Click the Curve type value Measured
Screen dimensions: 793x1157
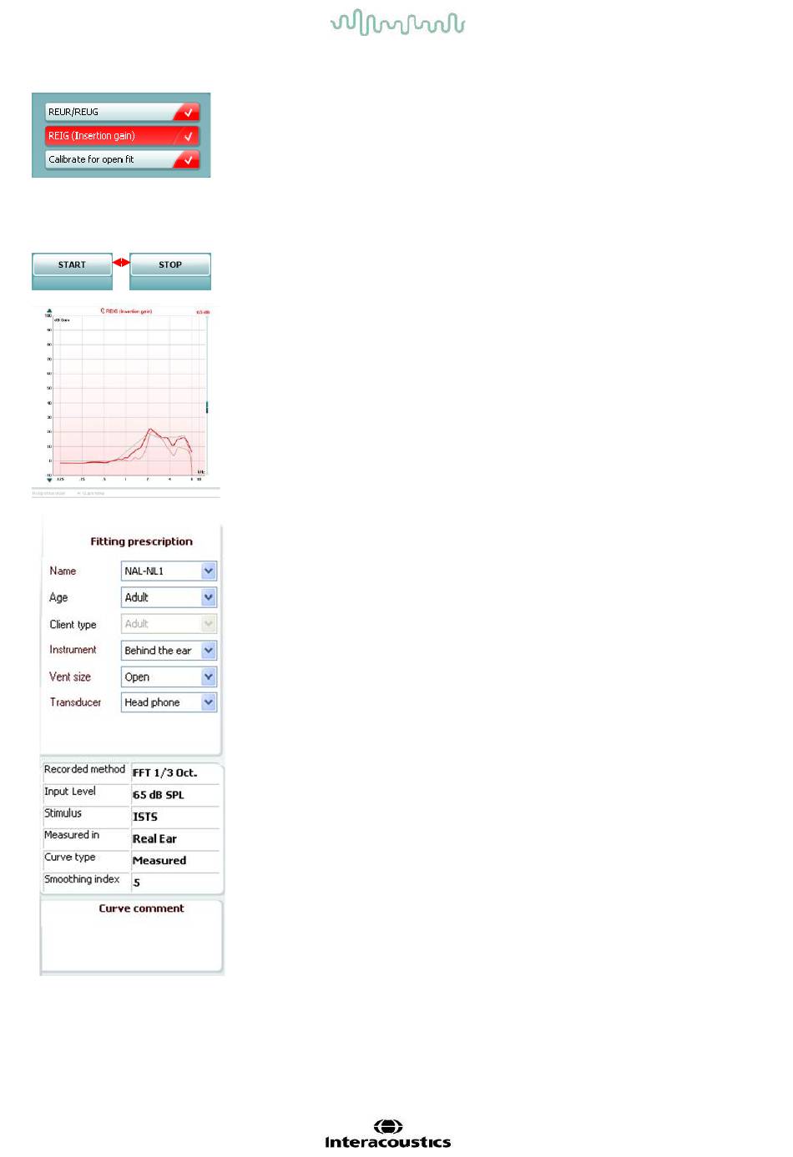click(159, 861)
